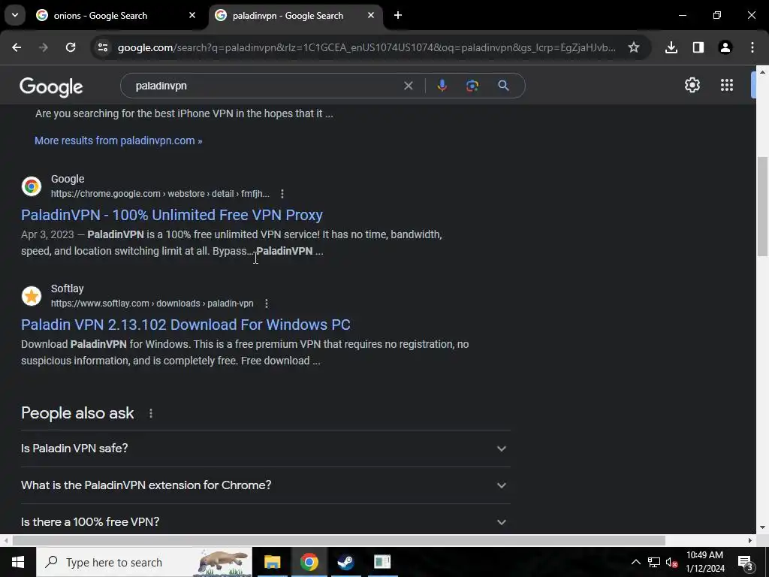Open the tab search dropdown arrow

[x=15, y=15]
